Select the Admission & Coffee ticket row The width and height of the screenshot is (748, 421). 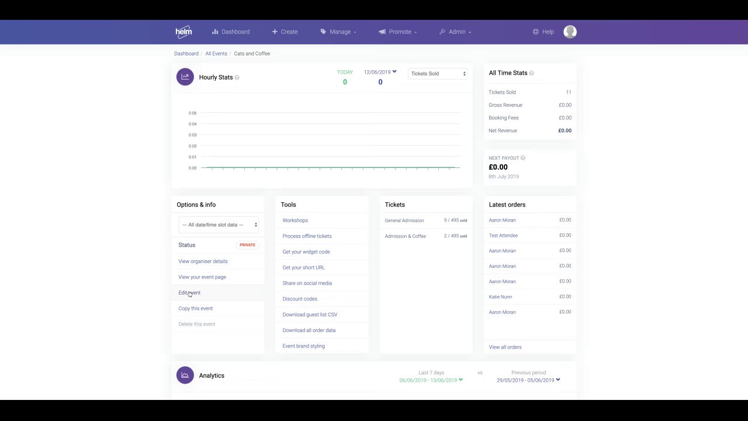(426, 236)
